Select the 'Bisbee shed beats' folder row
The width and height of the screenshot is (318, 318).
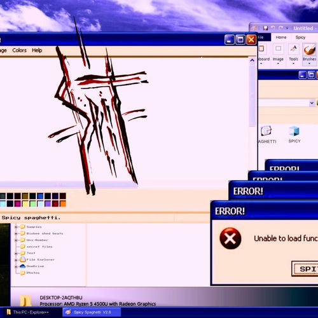point(42,233)
